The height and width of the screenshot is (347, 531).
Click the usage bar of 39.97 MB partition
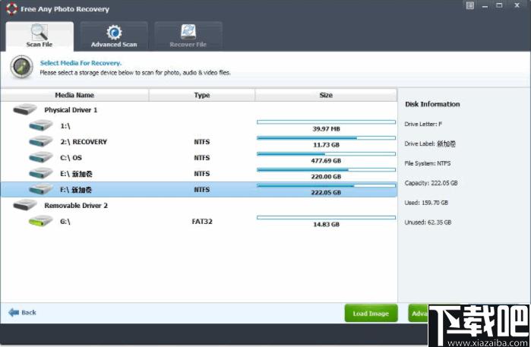[326, 122]
